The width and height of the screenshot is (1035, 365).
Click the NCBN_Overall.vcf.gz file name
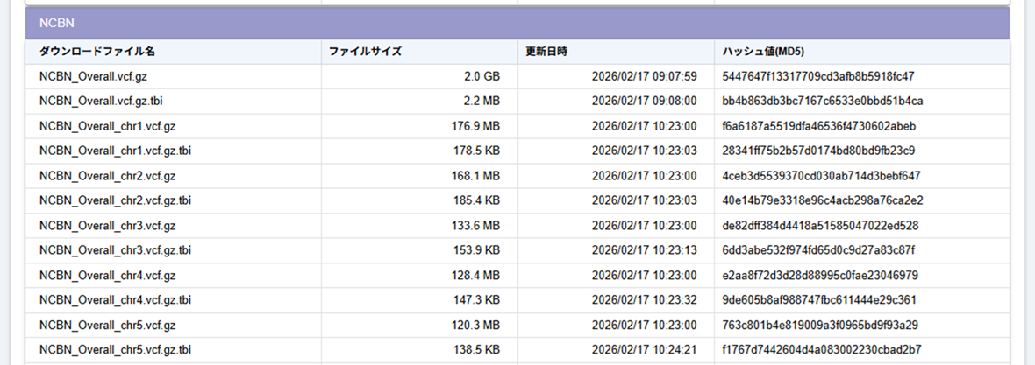tap(93, 76)
